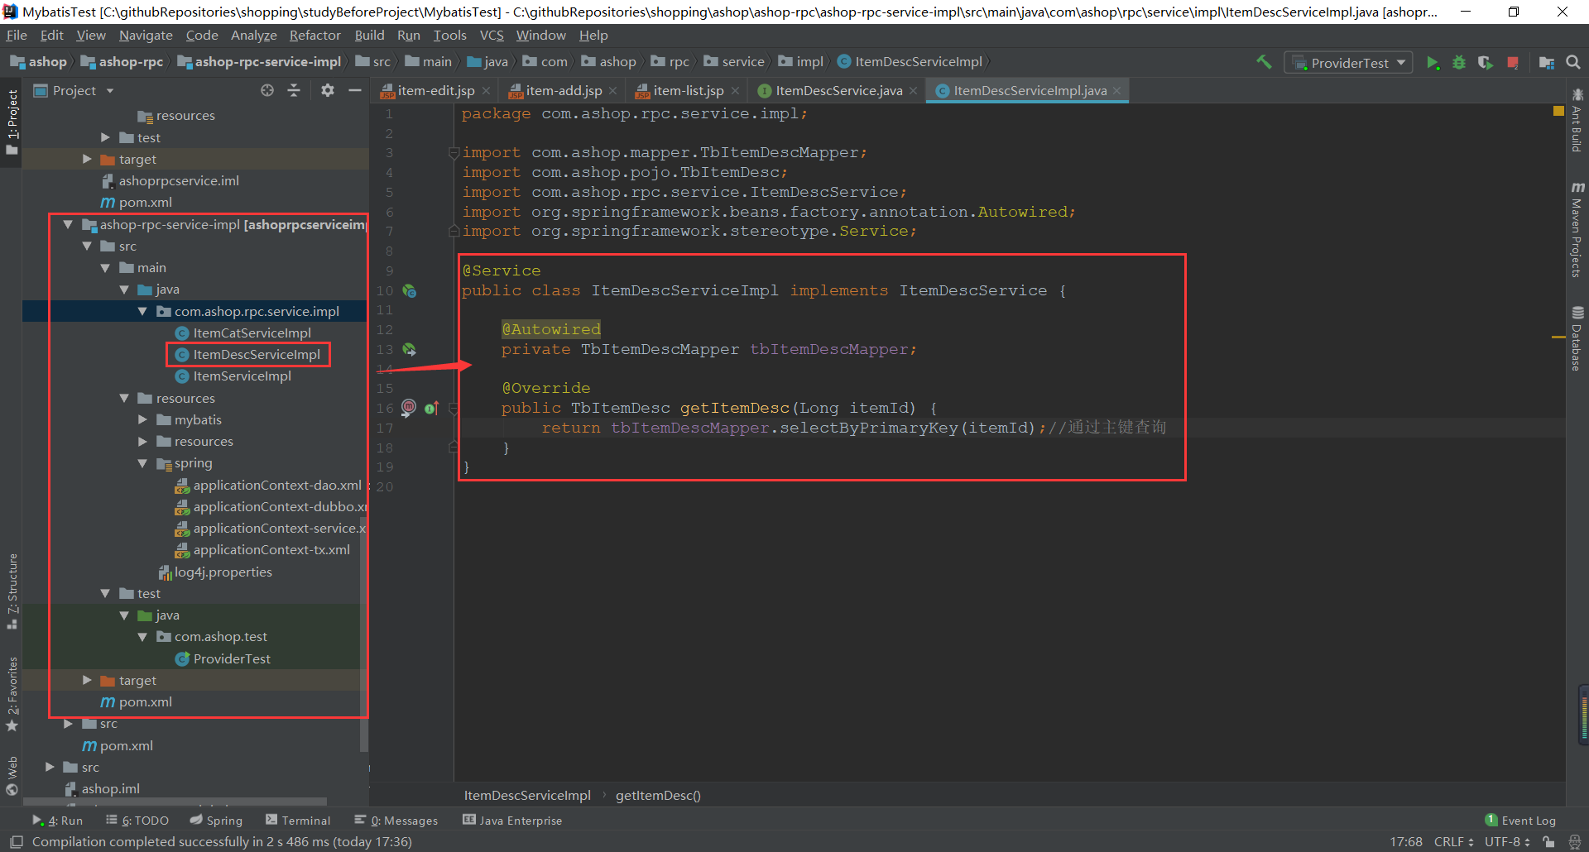Collapse all nodes in the Project panel
This screenshot has width=1589, height=852.
(x=294, y=90)
